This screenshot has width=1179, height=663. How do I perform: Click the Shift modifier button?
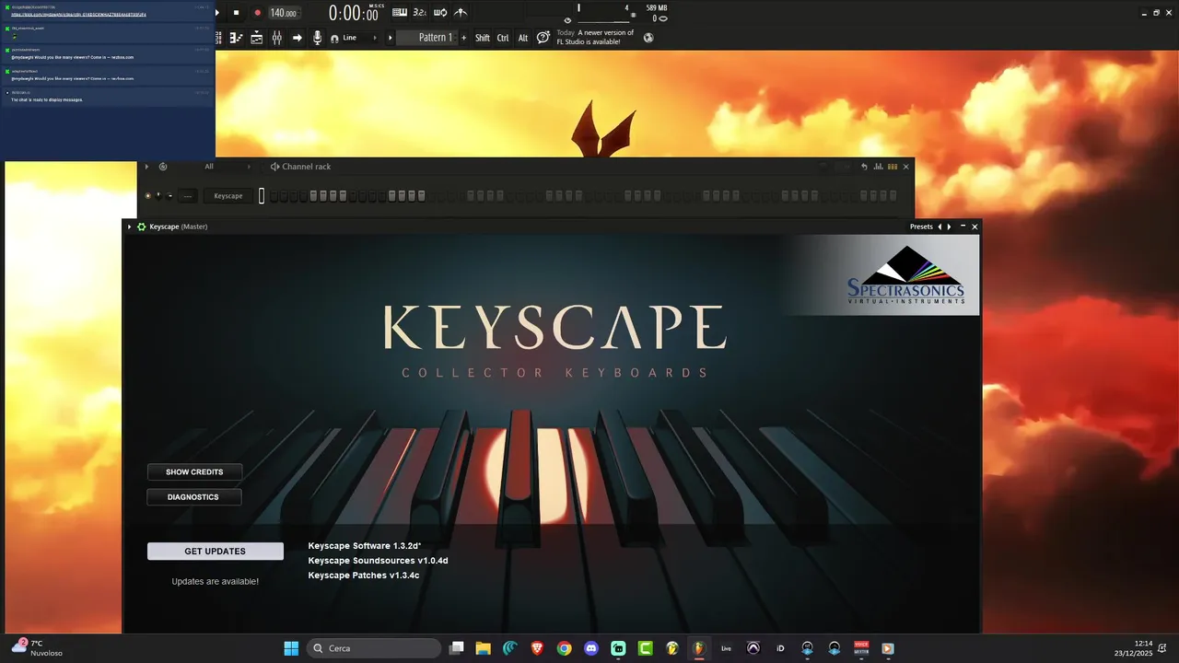(483, 38)
